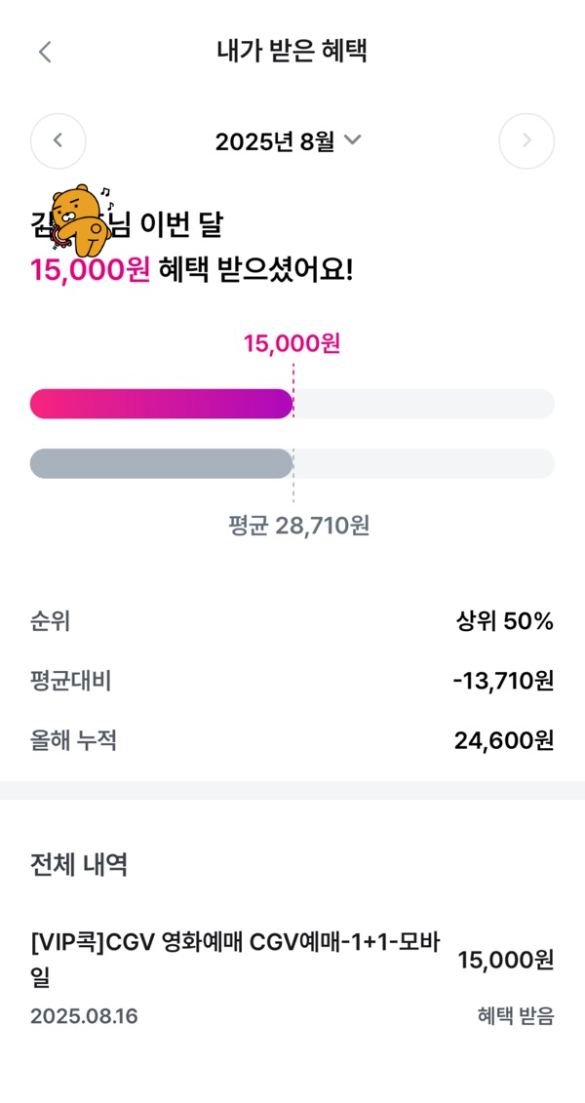585x1103 pixels.
Task: Click the 내가 받은 혜택 page title
Action: (292, 52)
